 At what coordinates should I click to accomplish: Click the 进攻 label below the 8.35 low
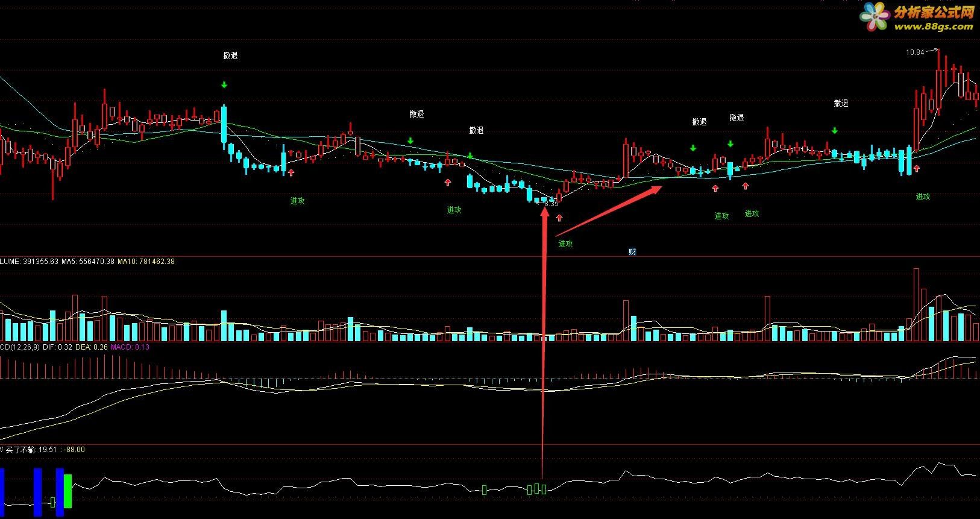tap(565, 244)
